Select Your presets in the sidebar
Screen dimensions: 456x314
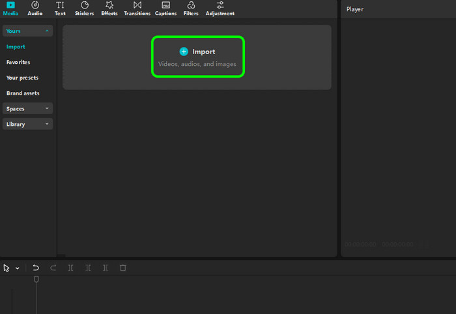22,78
